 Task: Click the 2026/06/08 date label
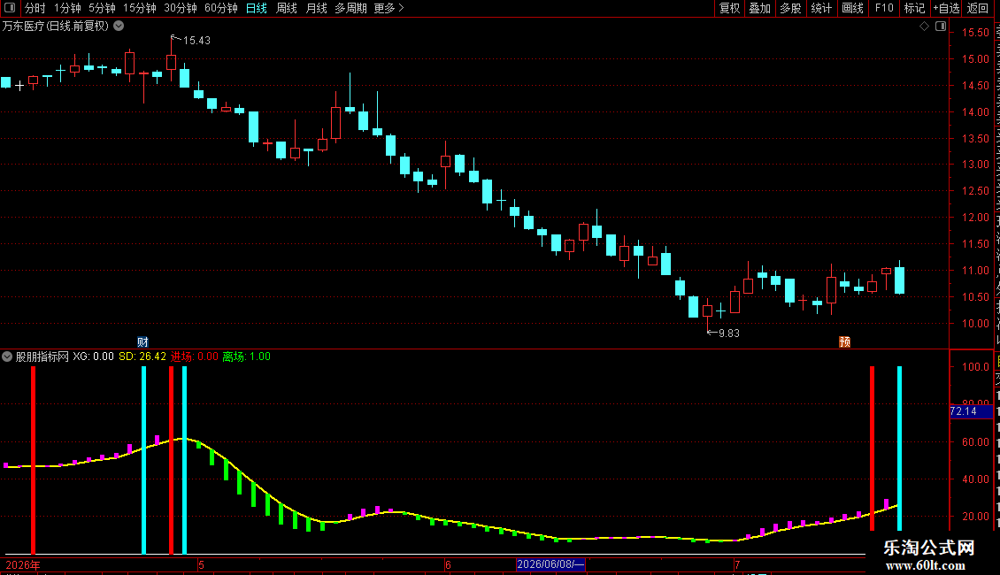(x=550, y=564)
